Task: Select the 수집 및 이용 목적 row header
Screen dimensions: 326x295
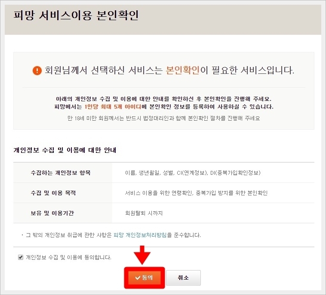Action: click(x=53, y=193)
